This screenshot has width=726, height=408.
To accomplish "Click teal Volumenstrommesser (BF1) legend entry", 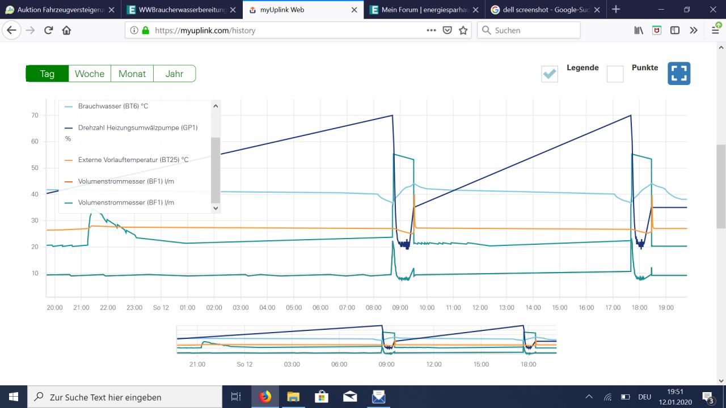I will click(120, 202).
